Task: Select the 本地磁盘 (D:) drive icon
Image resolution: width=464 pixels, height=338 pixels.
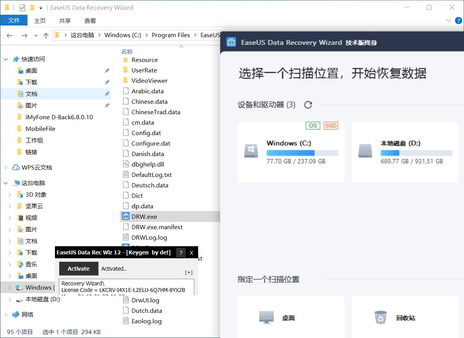Action: (365, 151)
